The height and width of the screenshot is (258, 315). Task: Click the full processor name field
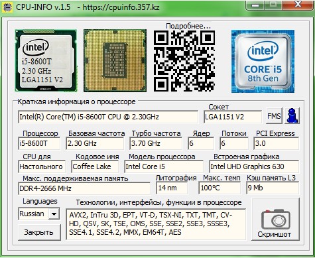(x=108, y=117)
